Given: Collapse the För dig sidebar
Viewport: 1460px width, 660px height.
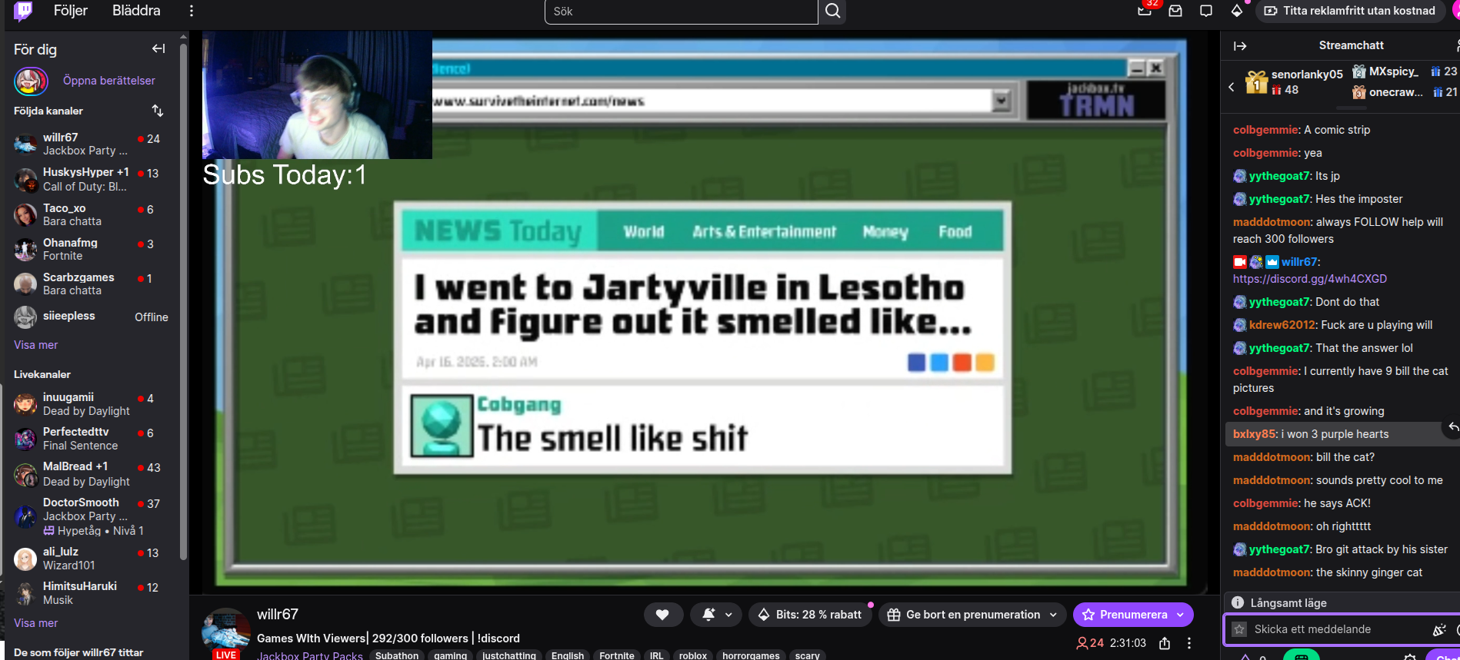Looking at the screenshot, I should (x=158, y=49).
